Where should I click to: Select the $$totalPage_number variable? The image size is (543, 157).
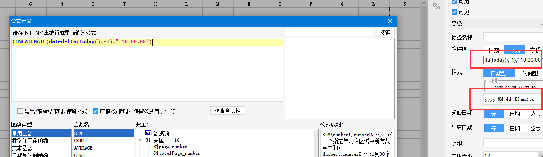[x=177, y=153]
